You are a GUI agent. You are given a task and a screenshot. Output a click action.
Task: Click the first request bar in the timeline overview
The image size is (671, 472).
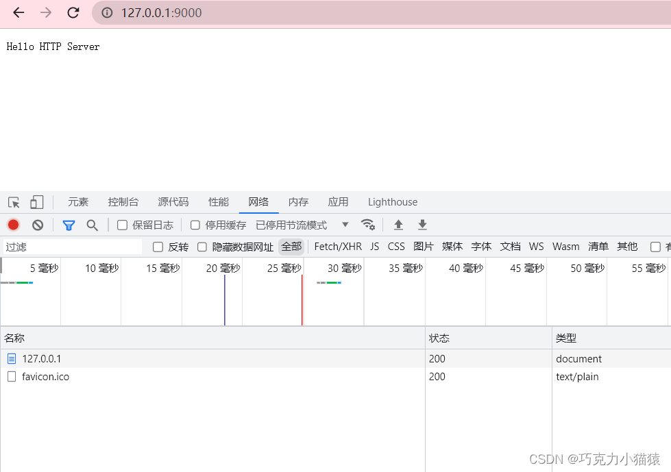16,283
